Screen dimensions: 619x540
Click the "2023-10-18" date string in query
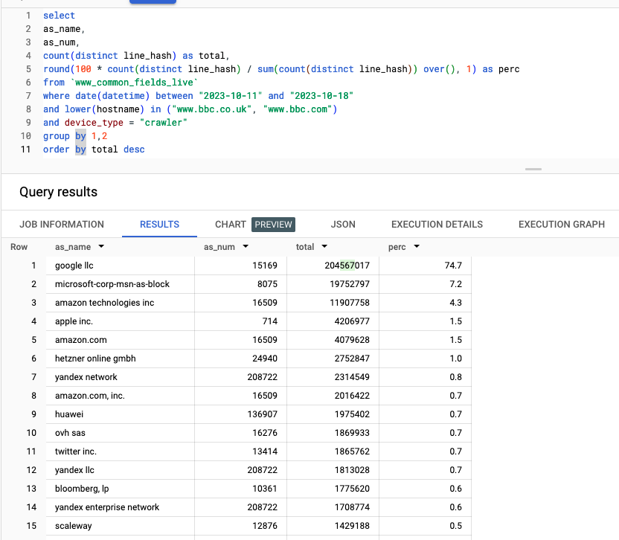pos(321,95)
